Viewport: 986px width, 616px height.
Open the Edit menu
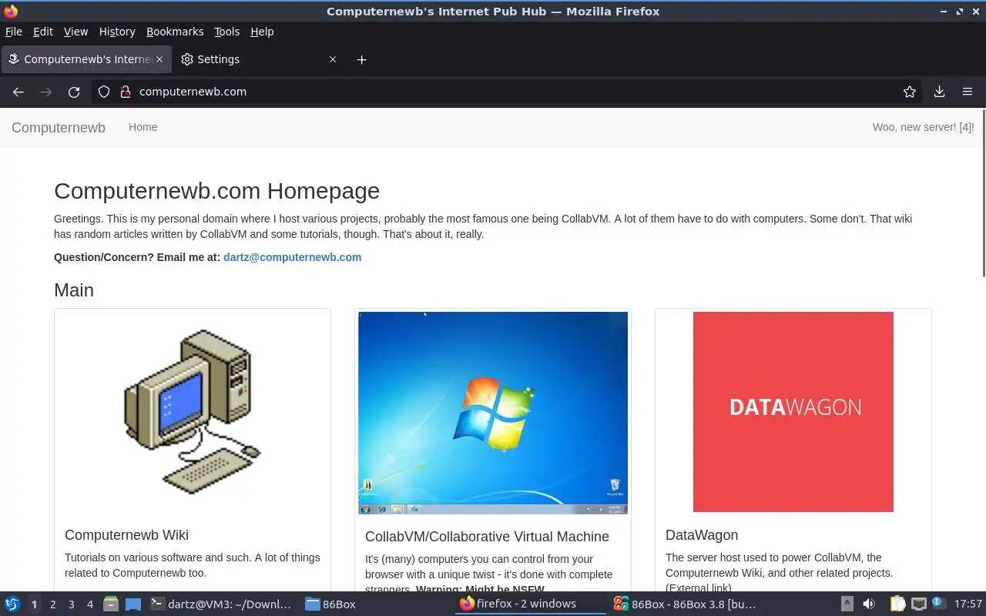43,32
